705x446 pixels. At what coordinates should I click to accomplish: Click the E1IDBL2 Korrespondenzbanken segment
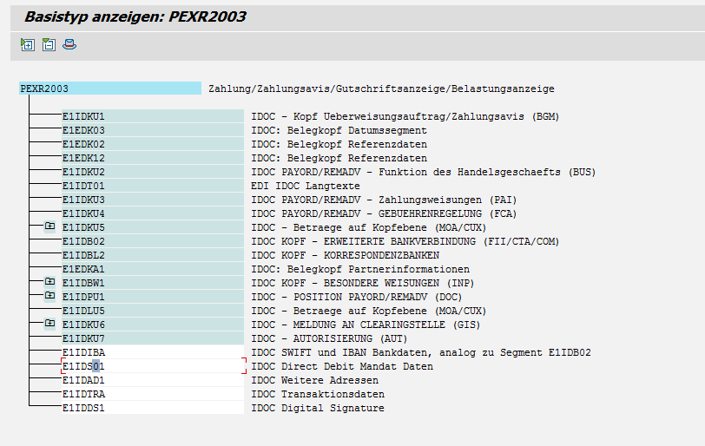point(83,255)
